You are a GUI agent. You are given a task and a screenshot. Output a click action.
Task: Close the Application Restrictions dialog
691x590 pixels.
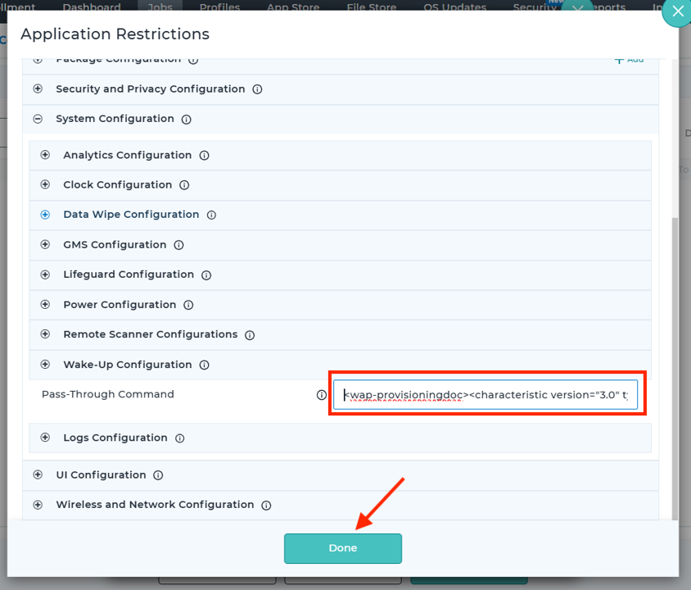676,12
